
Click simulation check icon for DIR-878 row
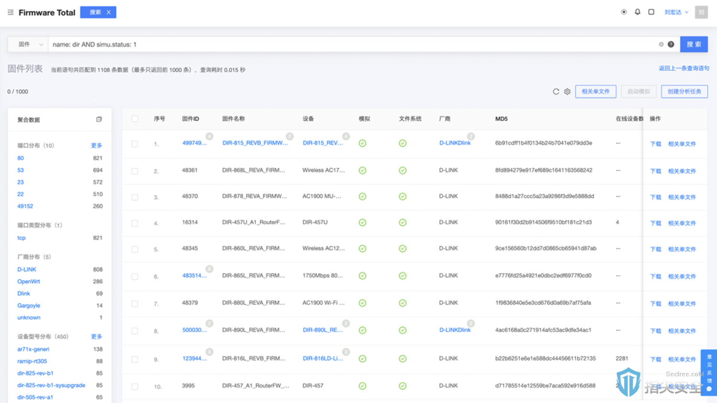363,196
